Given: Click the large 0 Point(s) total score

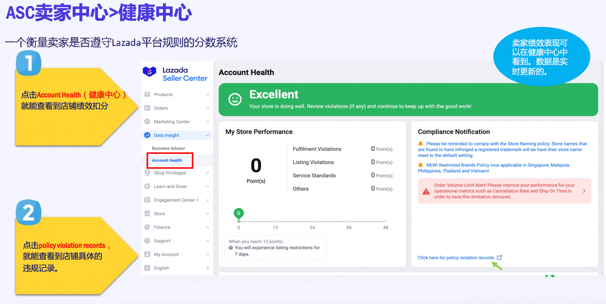Looking at the screenshot, I should point(256,170).
